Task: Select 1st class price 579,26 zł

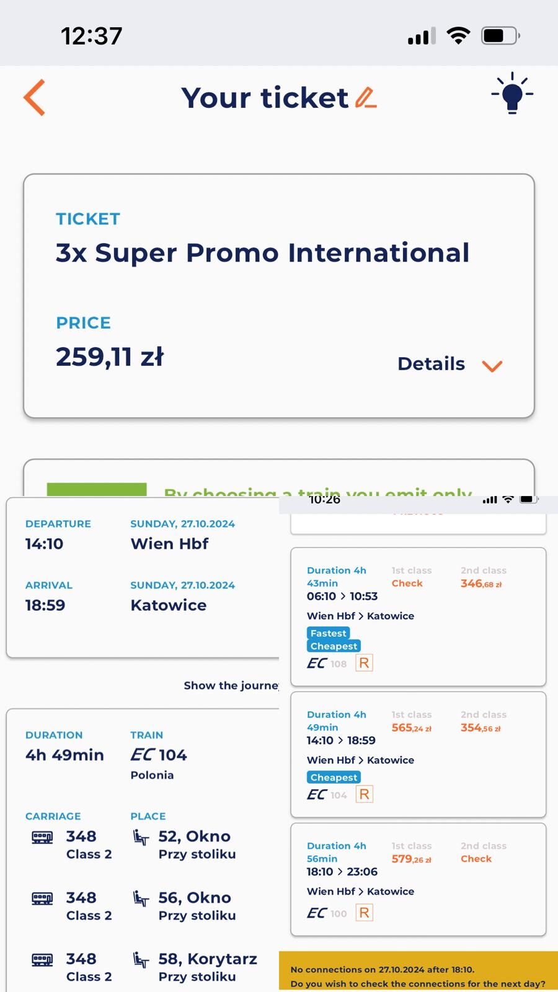Action: [x=412, y=859]
